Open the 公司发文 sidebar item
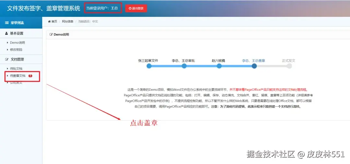 [x=16, y=83]
